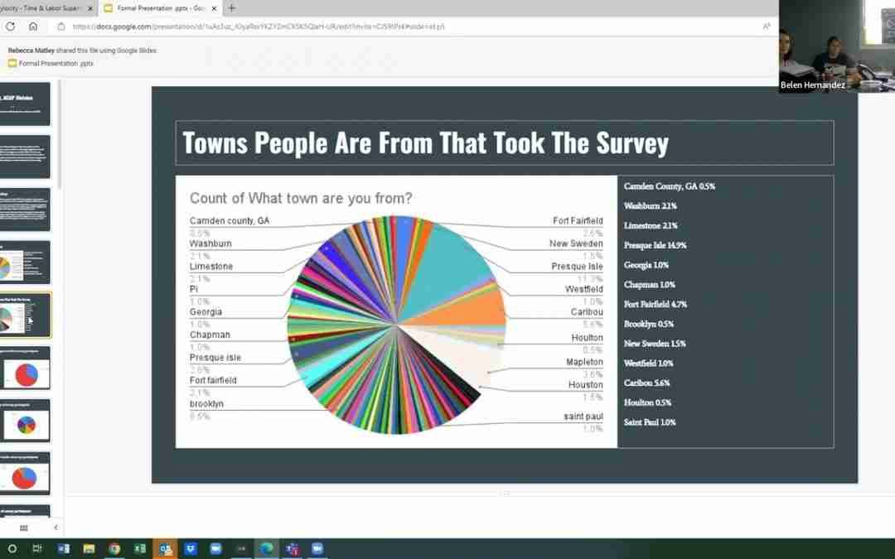The width and height of the screenshot is (895, 559).
Task: Collapse the slide filmstrip using the chevron arrow
Action: pyautogui.click(x=56, y=528)
